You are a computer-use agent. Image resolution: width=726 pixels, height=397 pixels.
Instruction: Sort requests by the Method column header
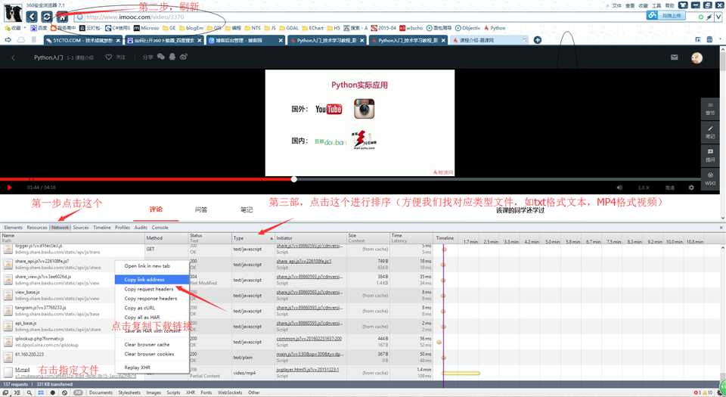pyautogui.click(x=166, y=238)
